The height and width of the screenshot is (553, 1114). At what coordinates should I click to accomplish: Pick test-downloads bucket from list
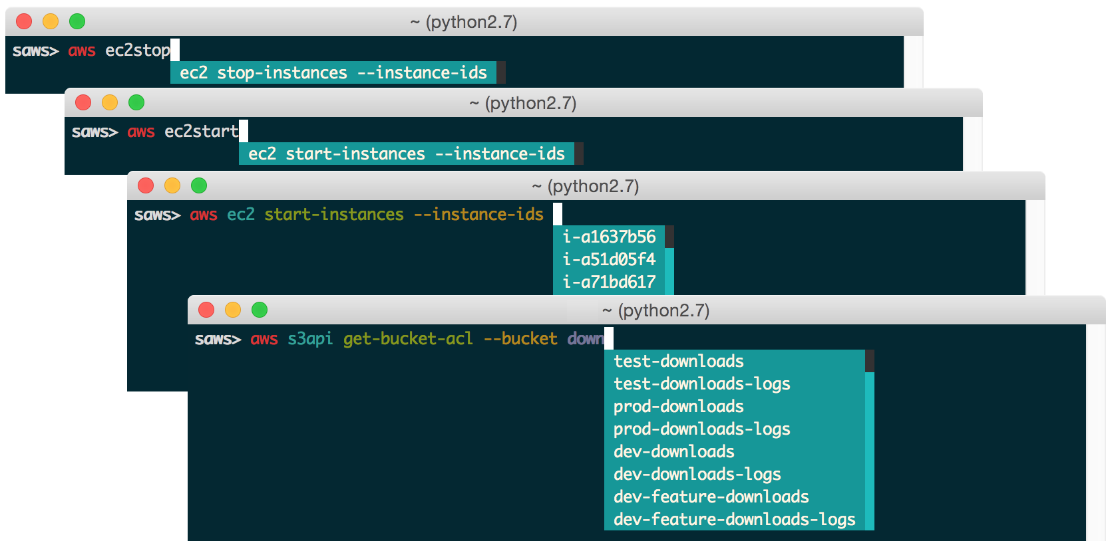pos(735,361)
